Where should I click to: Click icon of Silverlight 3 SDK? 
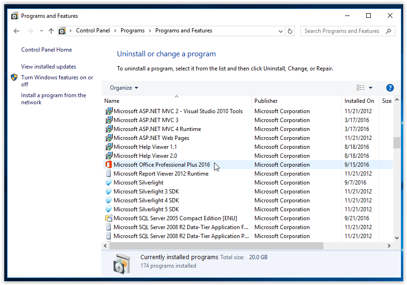tap(109, 191)
